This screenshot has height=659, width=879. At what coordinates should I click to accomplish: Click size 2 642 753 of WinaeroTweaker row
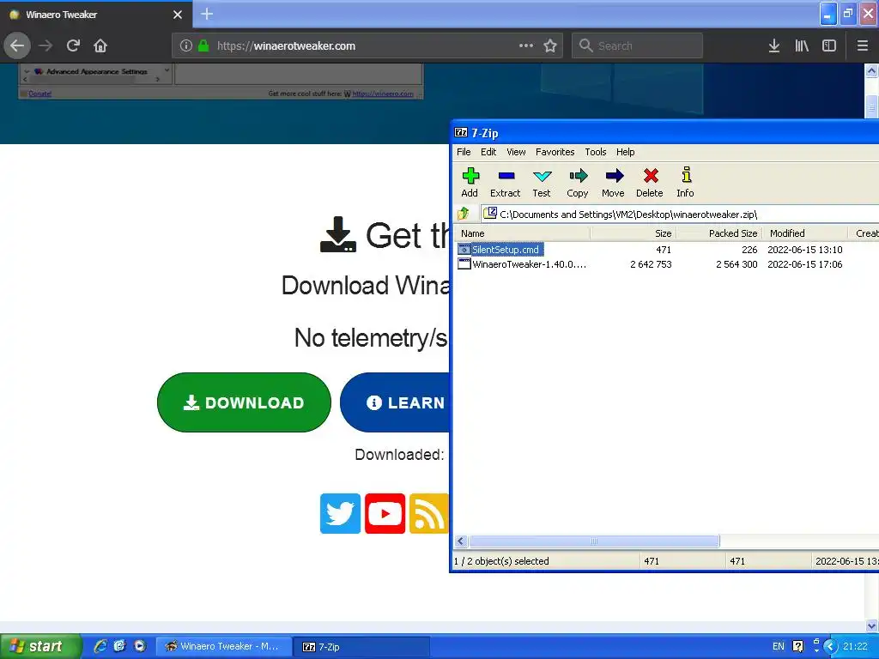click(651, 264)
